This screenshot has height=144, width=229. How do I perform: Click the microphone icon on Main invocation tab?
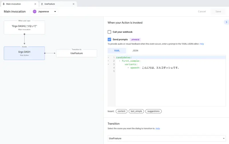4,4
